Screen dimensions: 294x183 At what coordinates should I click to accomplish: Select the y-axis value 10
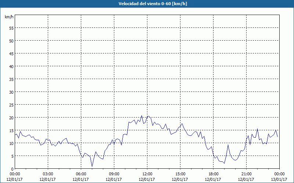coord(11,143)
